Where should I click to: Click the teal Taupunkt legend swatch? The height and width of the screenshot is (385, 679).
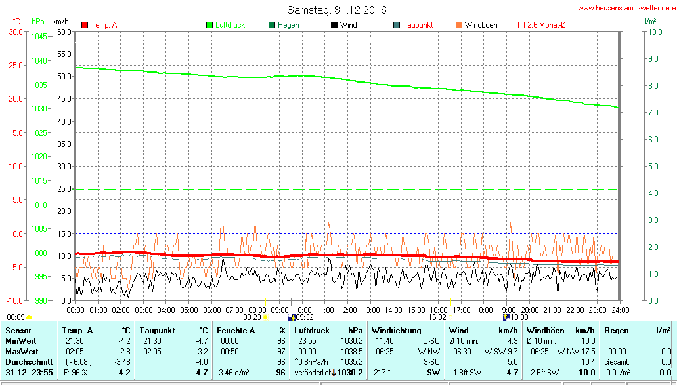(x=396, y=25)
